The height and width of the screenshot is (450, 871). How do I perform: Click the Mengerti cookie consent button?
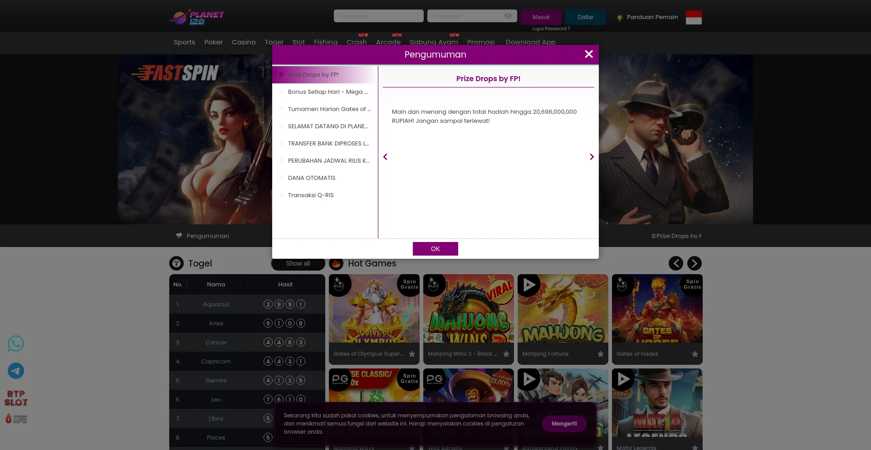[564, 424]
